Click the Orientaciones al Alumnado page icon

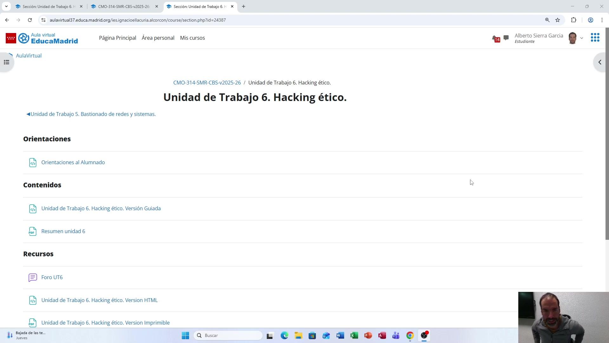33,163
